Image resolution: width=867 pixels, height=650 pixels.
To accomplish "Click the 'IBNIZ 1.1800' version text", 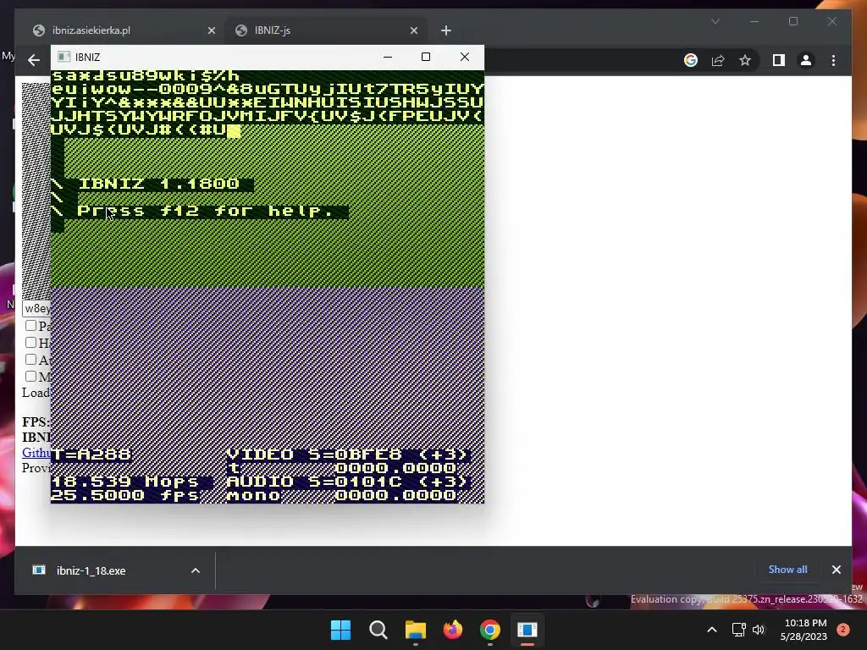I will (x=158, y=184).
